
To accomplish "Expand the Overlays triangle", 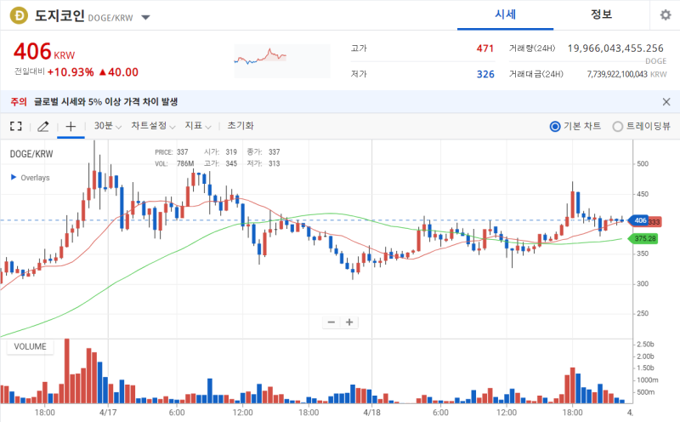I will 14,177.
